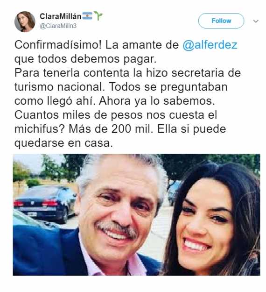Expand the tweet options chevron
Viewport: 266px width, 292px height.
[256, 21]
